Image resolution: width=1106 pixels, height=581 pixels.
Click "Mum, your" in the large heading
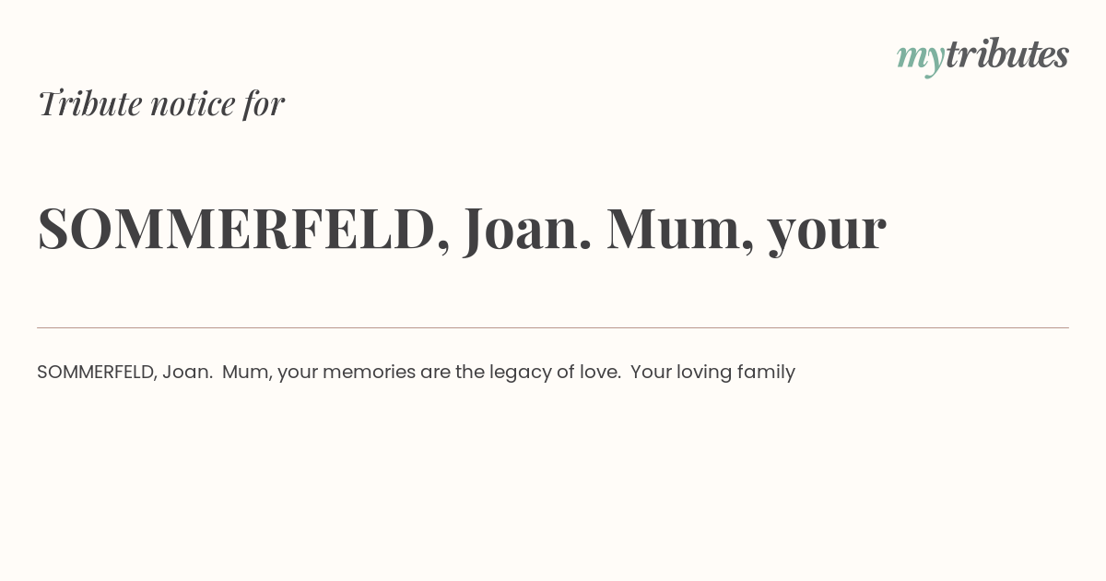pos(747,231)
